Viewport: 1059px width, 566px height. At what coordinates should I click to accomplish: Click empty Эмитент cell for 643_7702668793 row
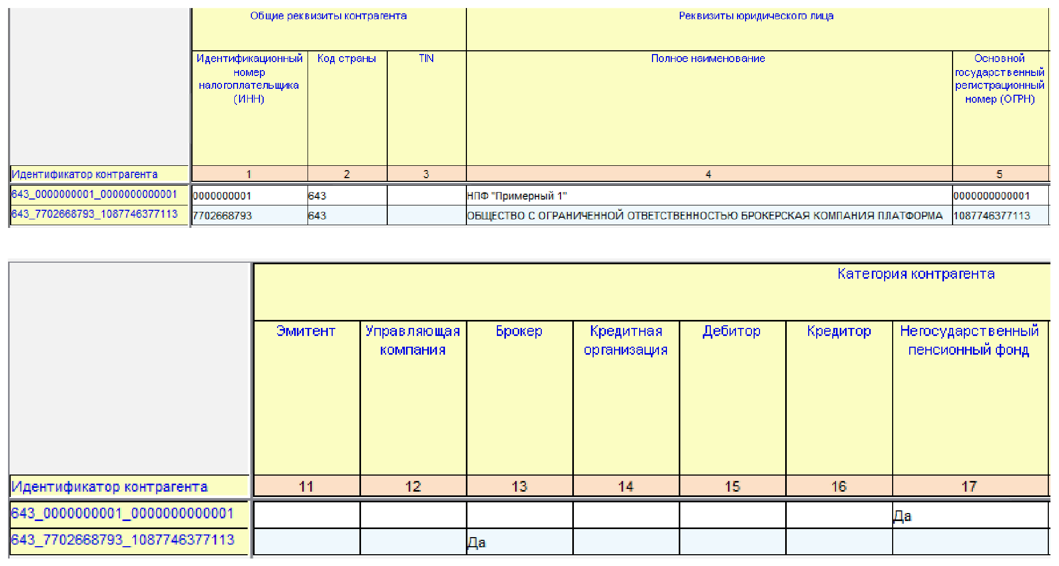[306, 541]
